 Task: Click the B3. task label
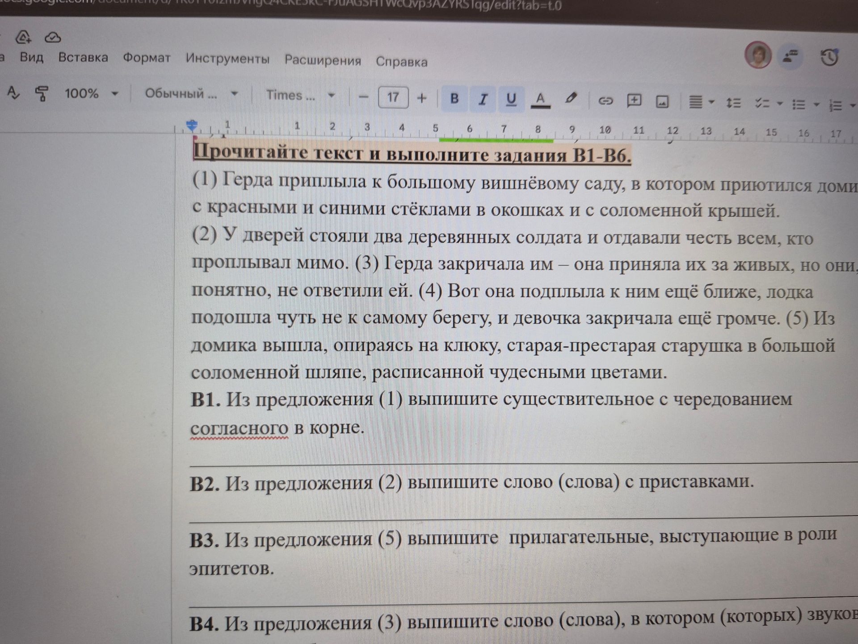coord(204,541)
